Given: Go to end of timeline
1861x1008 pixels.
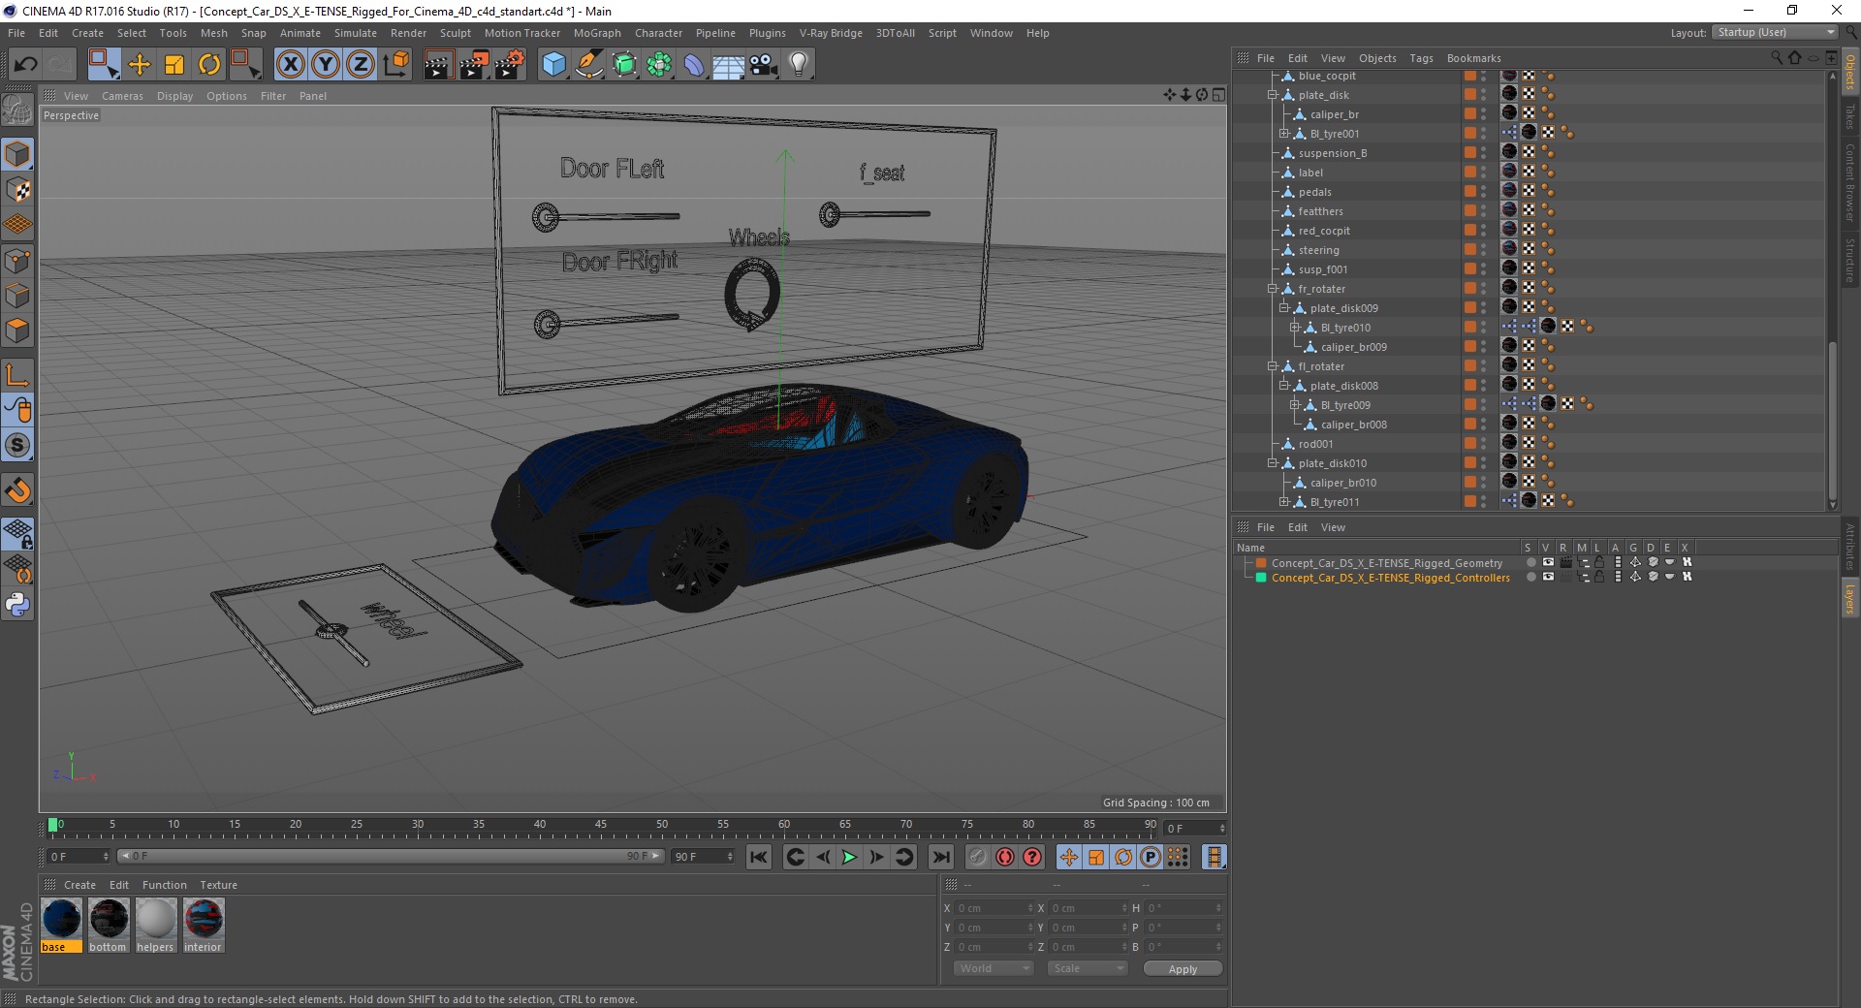Looking at the screenshot, I should coord(940,857).
